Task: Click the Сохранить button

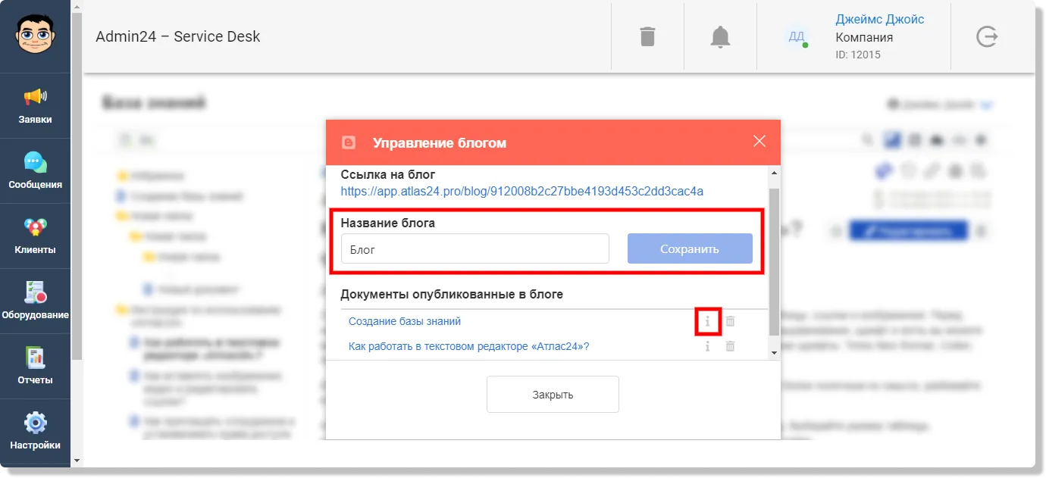Action: tap(690, 248)
